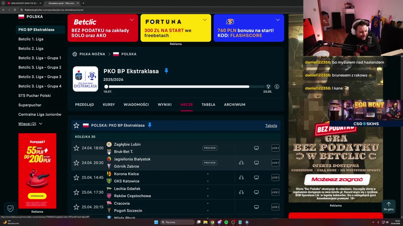The height and width of the screenshot is (226, 403).
Task: Switch to ARCHIWUM tab
Action: coord(235,105)
